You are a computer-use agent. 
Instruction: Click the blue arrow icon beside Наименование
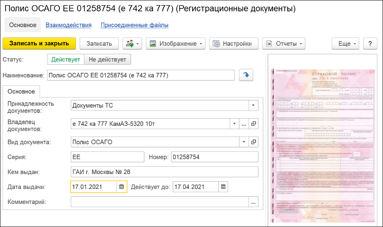click(x=245, y=75)
